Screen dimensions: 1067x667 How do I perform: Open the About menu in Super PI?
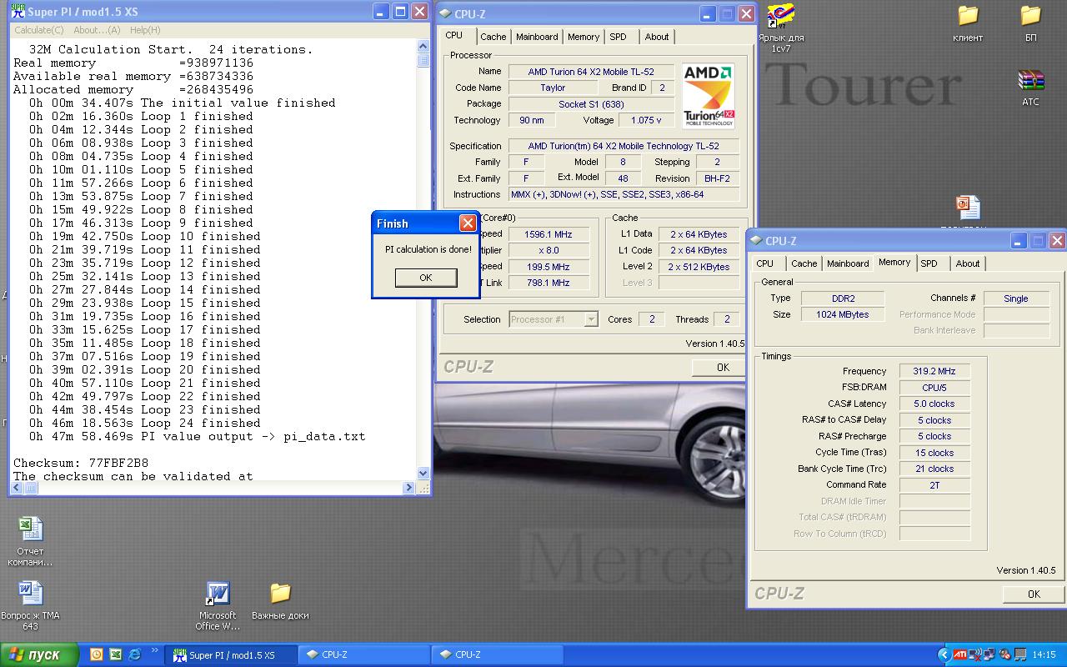pyautogui.click(x=97, y=30)
